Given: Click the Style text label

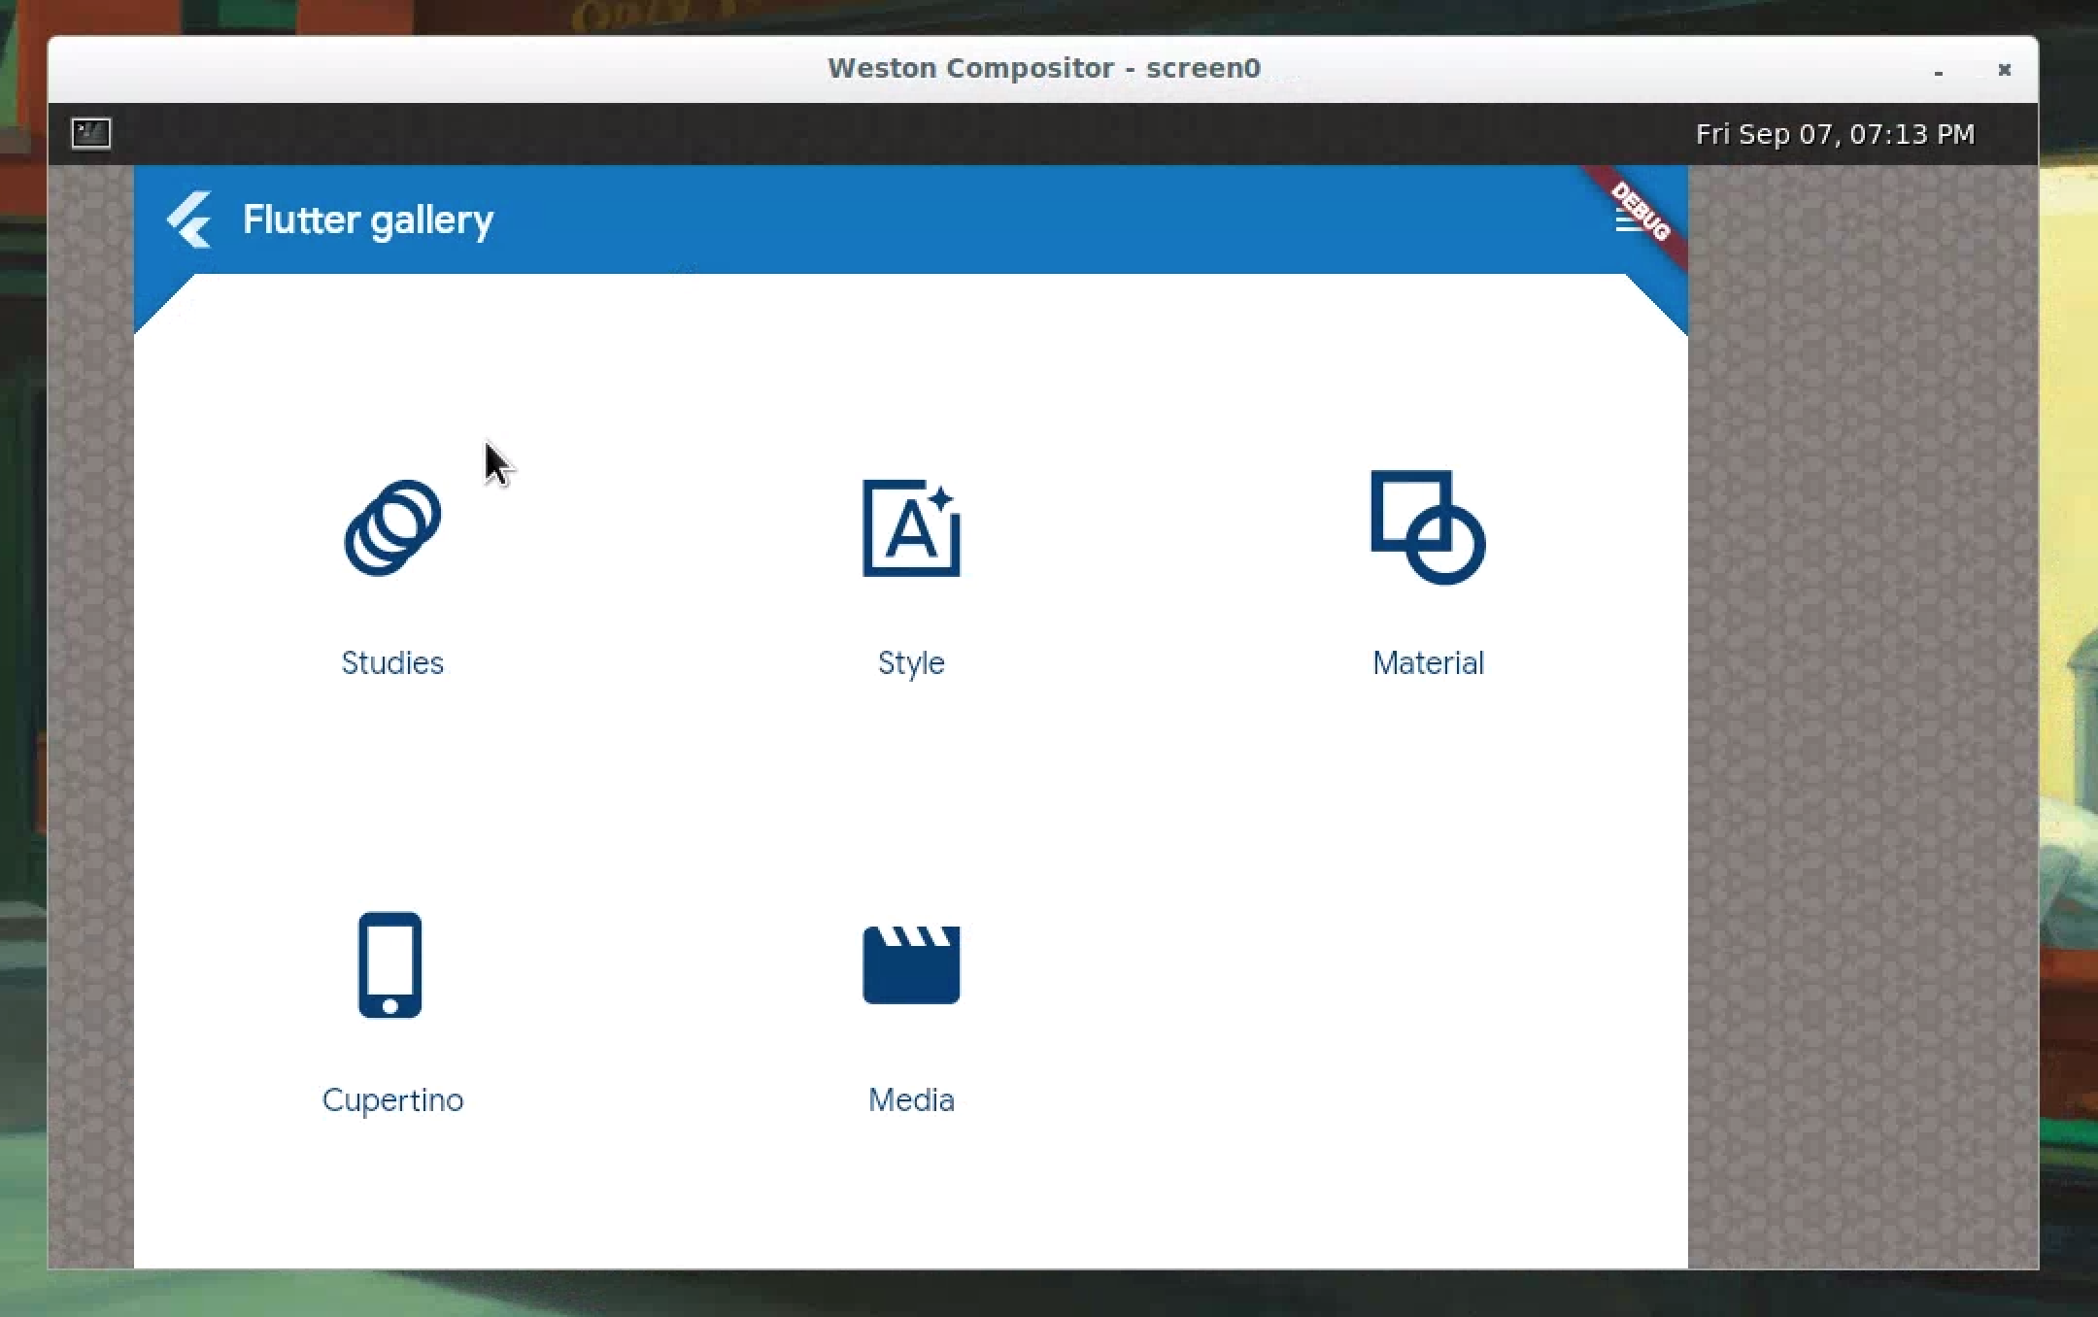Looking at the screenshot, I should tap(911, 662).
